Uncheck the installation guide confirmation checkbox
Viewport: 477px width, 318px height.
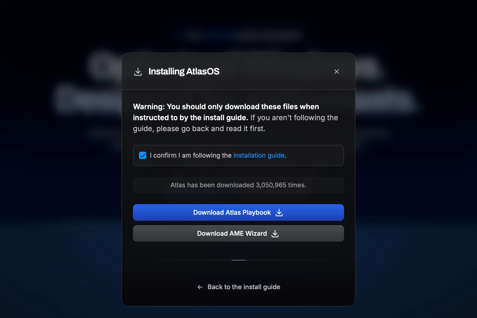coord(143,156)
